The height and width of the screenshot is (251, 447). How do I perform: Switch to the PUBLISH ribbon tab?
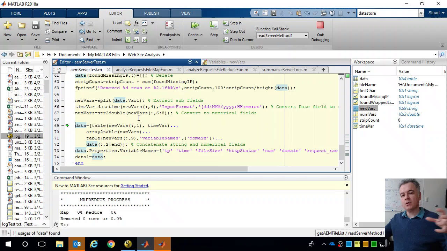click(x=151, y=13)
